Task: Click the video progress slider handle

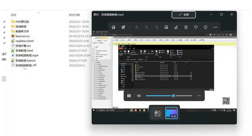Action: coord(173,96)
